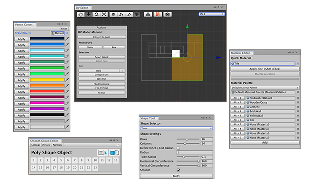Open object picker for WoodenCrate material

[x=298, y=102]
